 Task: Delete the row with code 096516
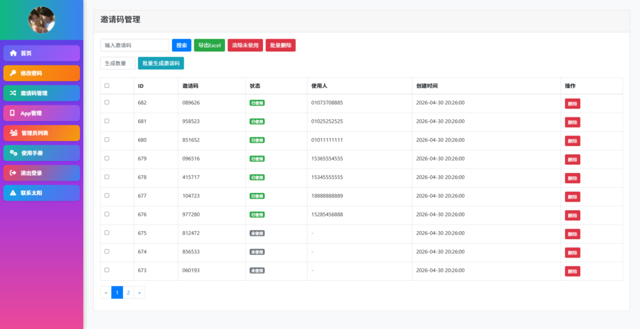coord(572,159)
